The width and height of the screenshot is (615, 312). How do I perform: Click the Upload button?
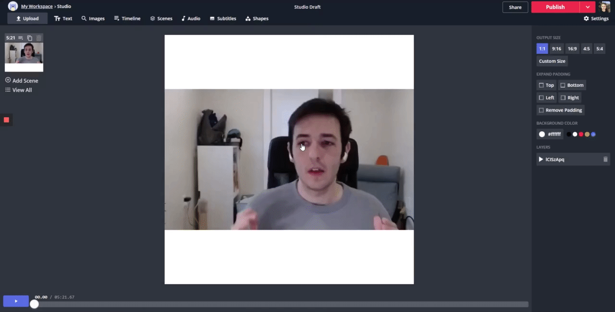(27, 18)
